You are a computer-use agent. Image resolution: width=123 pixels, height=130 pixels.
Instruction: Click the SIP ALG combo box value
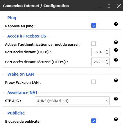(x=70, y=101)
